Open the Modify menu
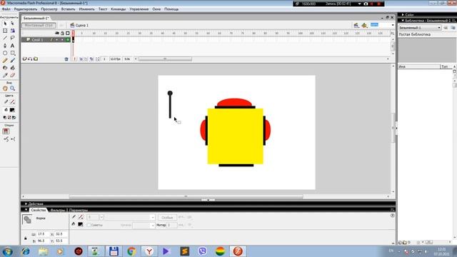The image size is (457, 257). (87, 9)
